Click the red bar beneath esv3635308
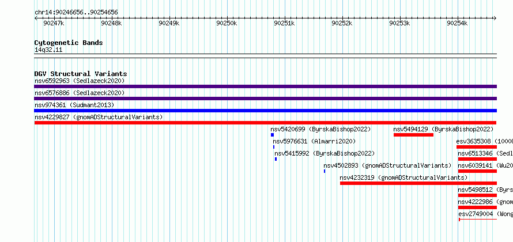 coord(477,147)
